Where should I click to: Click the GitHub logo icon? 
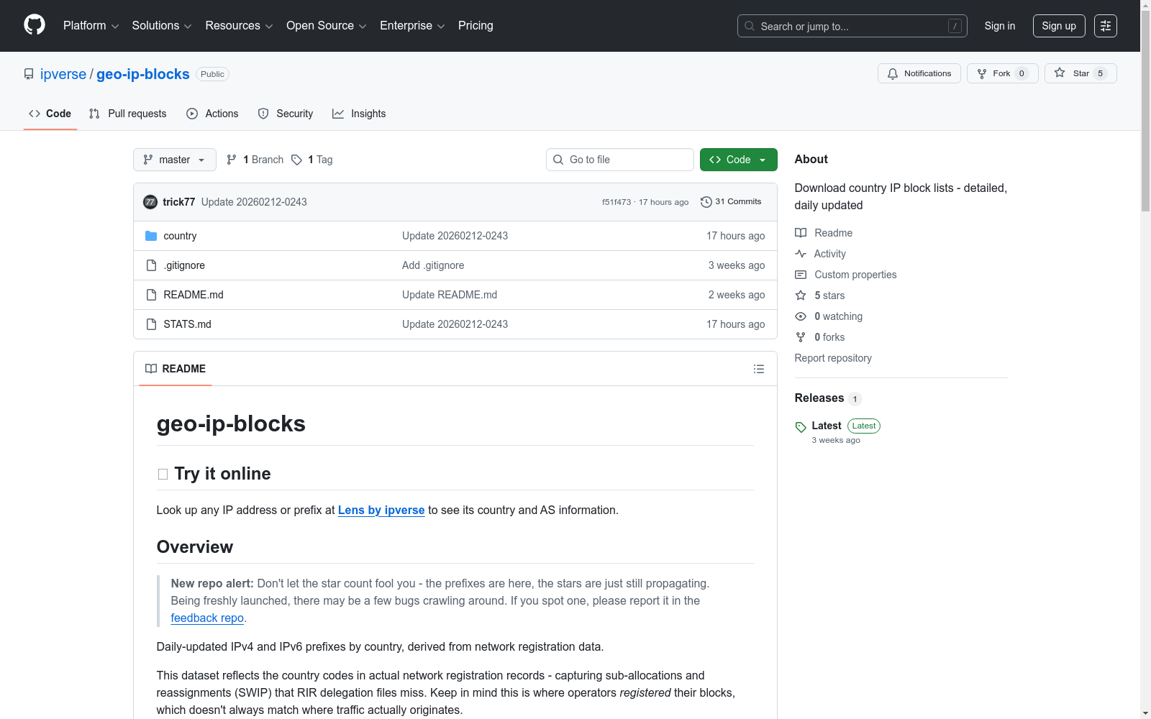[x=35, y=25]
